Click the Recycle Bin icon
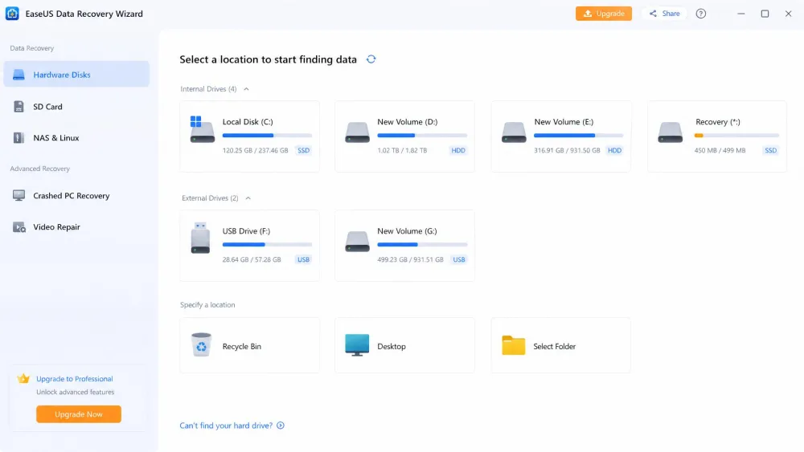The width and height of the screenshot is (804, 452). click(201, 344)
